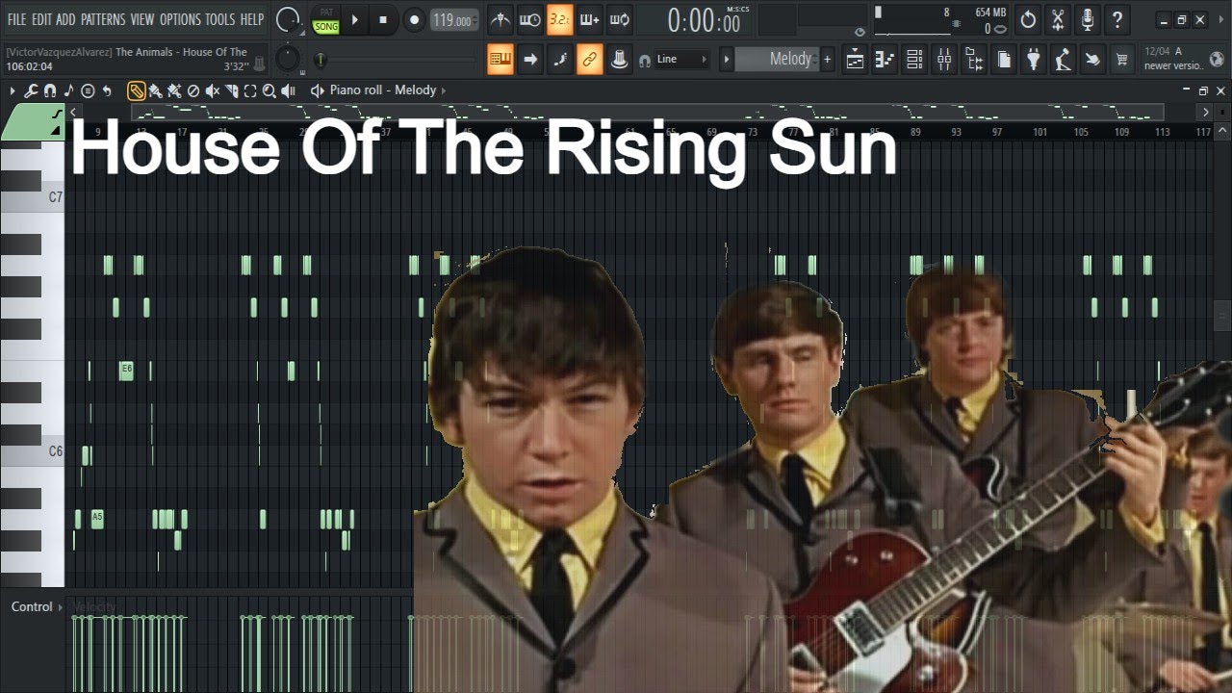Viewport: 1232px width, 693px height.
Task: Stop playback with the stop button
Action: 383,19
